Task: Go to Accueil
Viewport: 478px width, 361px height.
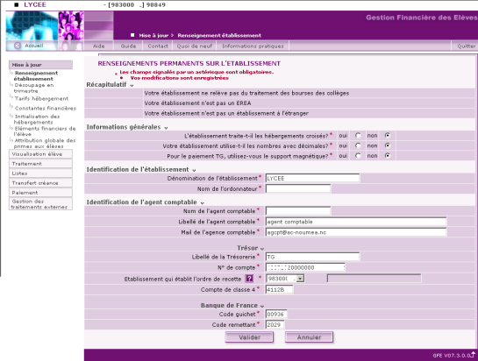Action: 34,46
